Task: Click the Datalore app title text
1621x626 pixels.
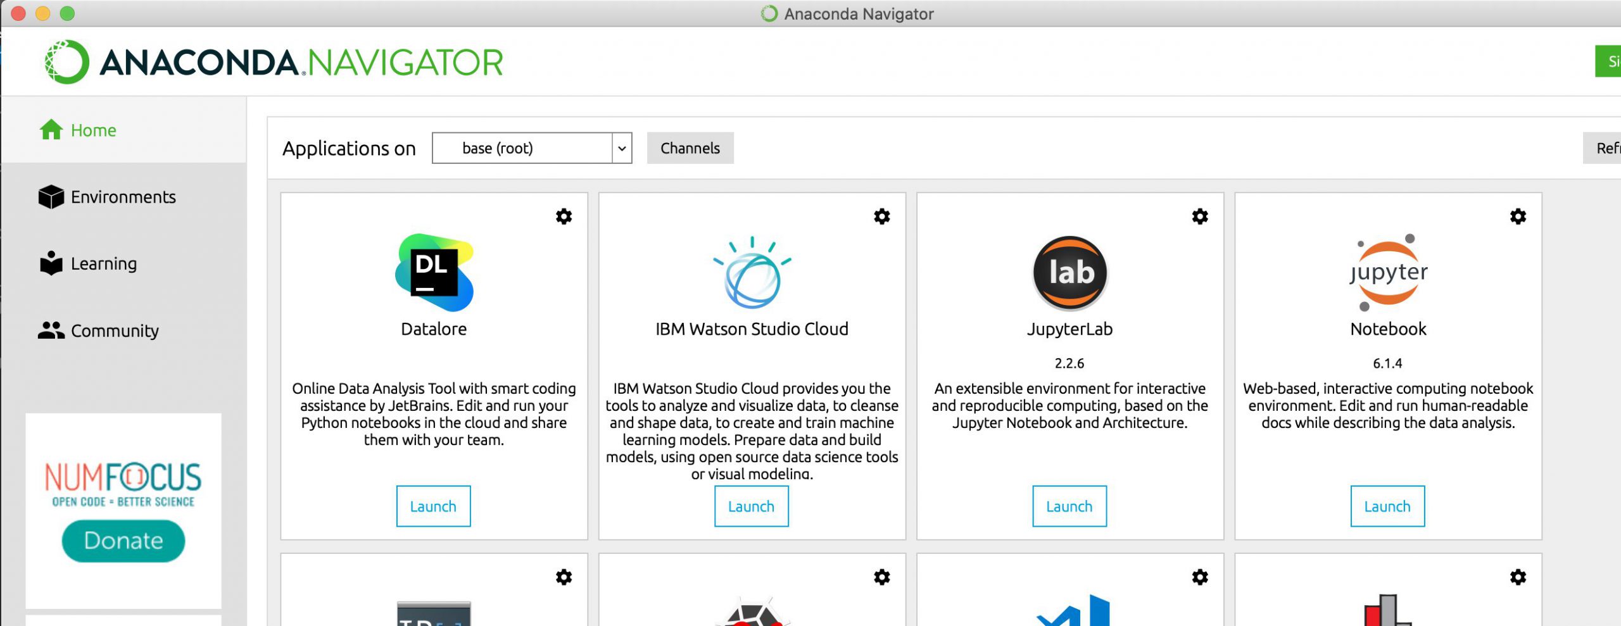Action: point(434,329)
